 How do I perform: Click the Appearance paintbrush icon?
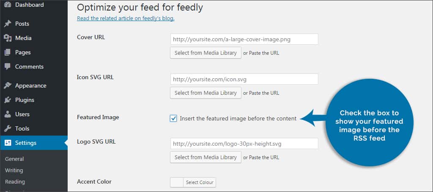[8, 86]
